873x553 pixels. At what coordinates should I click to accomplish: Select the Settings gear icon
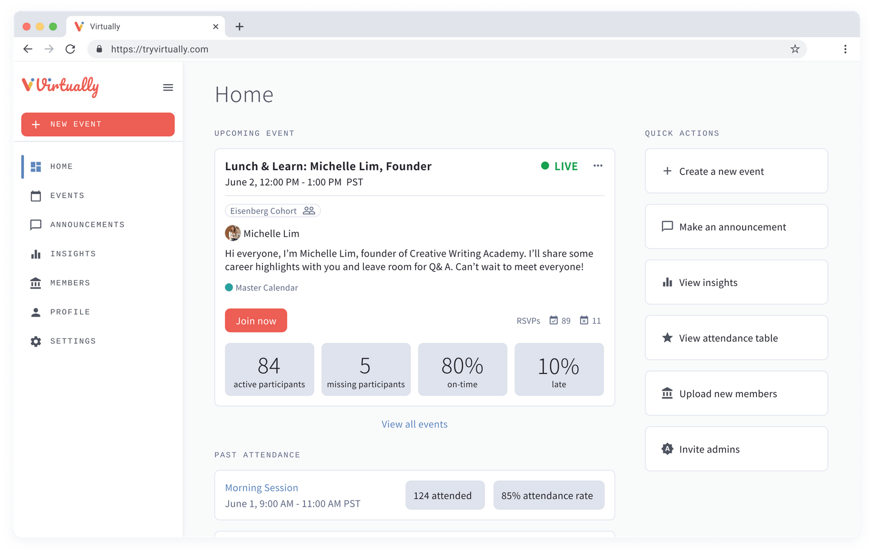[x=36, y=341]
